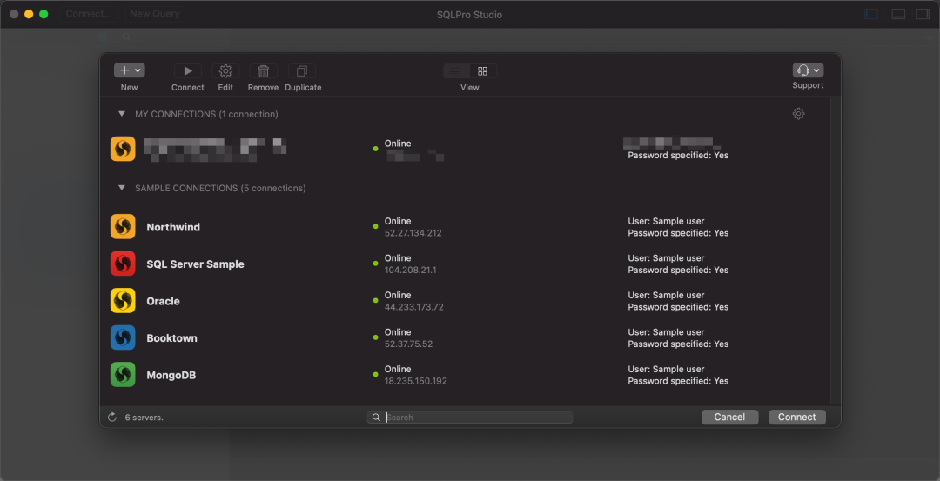Select the Booktown connection name
The width and height of the screenshot is (940, 481).
click(x=172, y=338)
